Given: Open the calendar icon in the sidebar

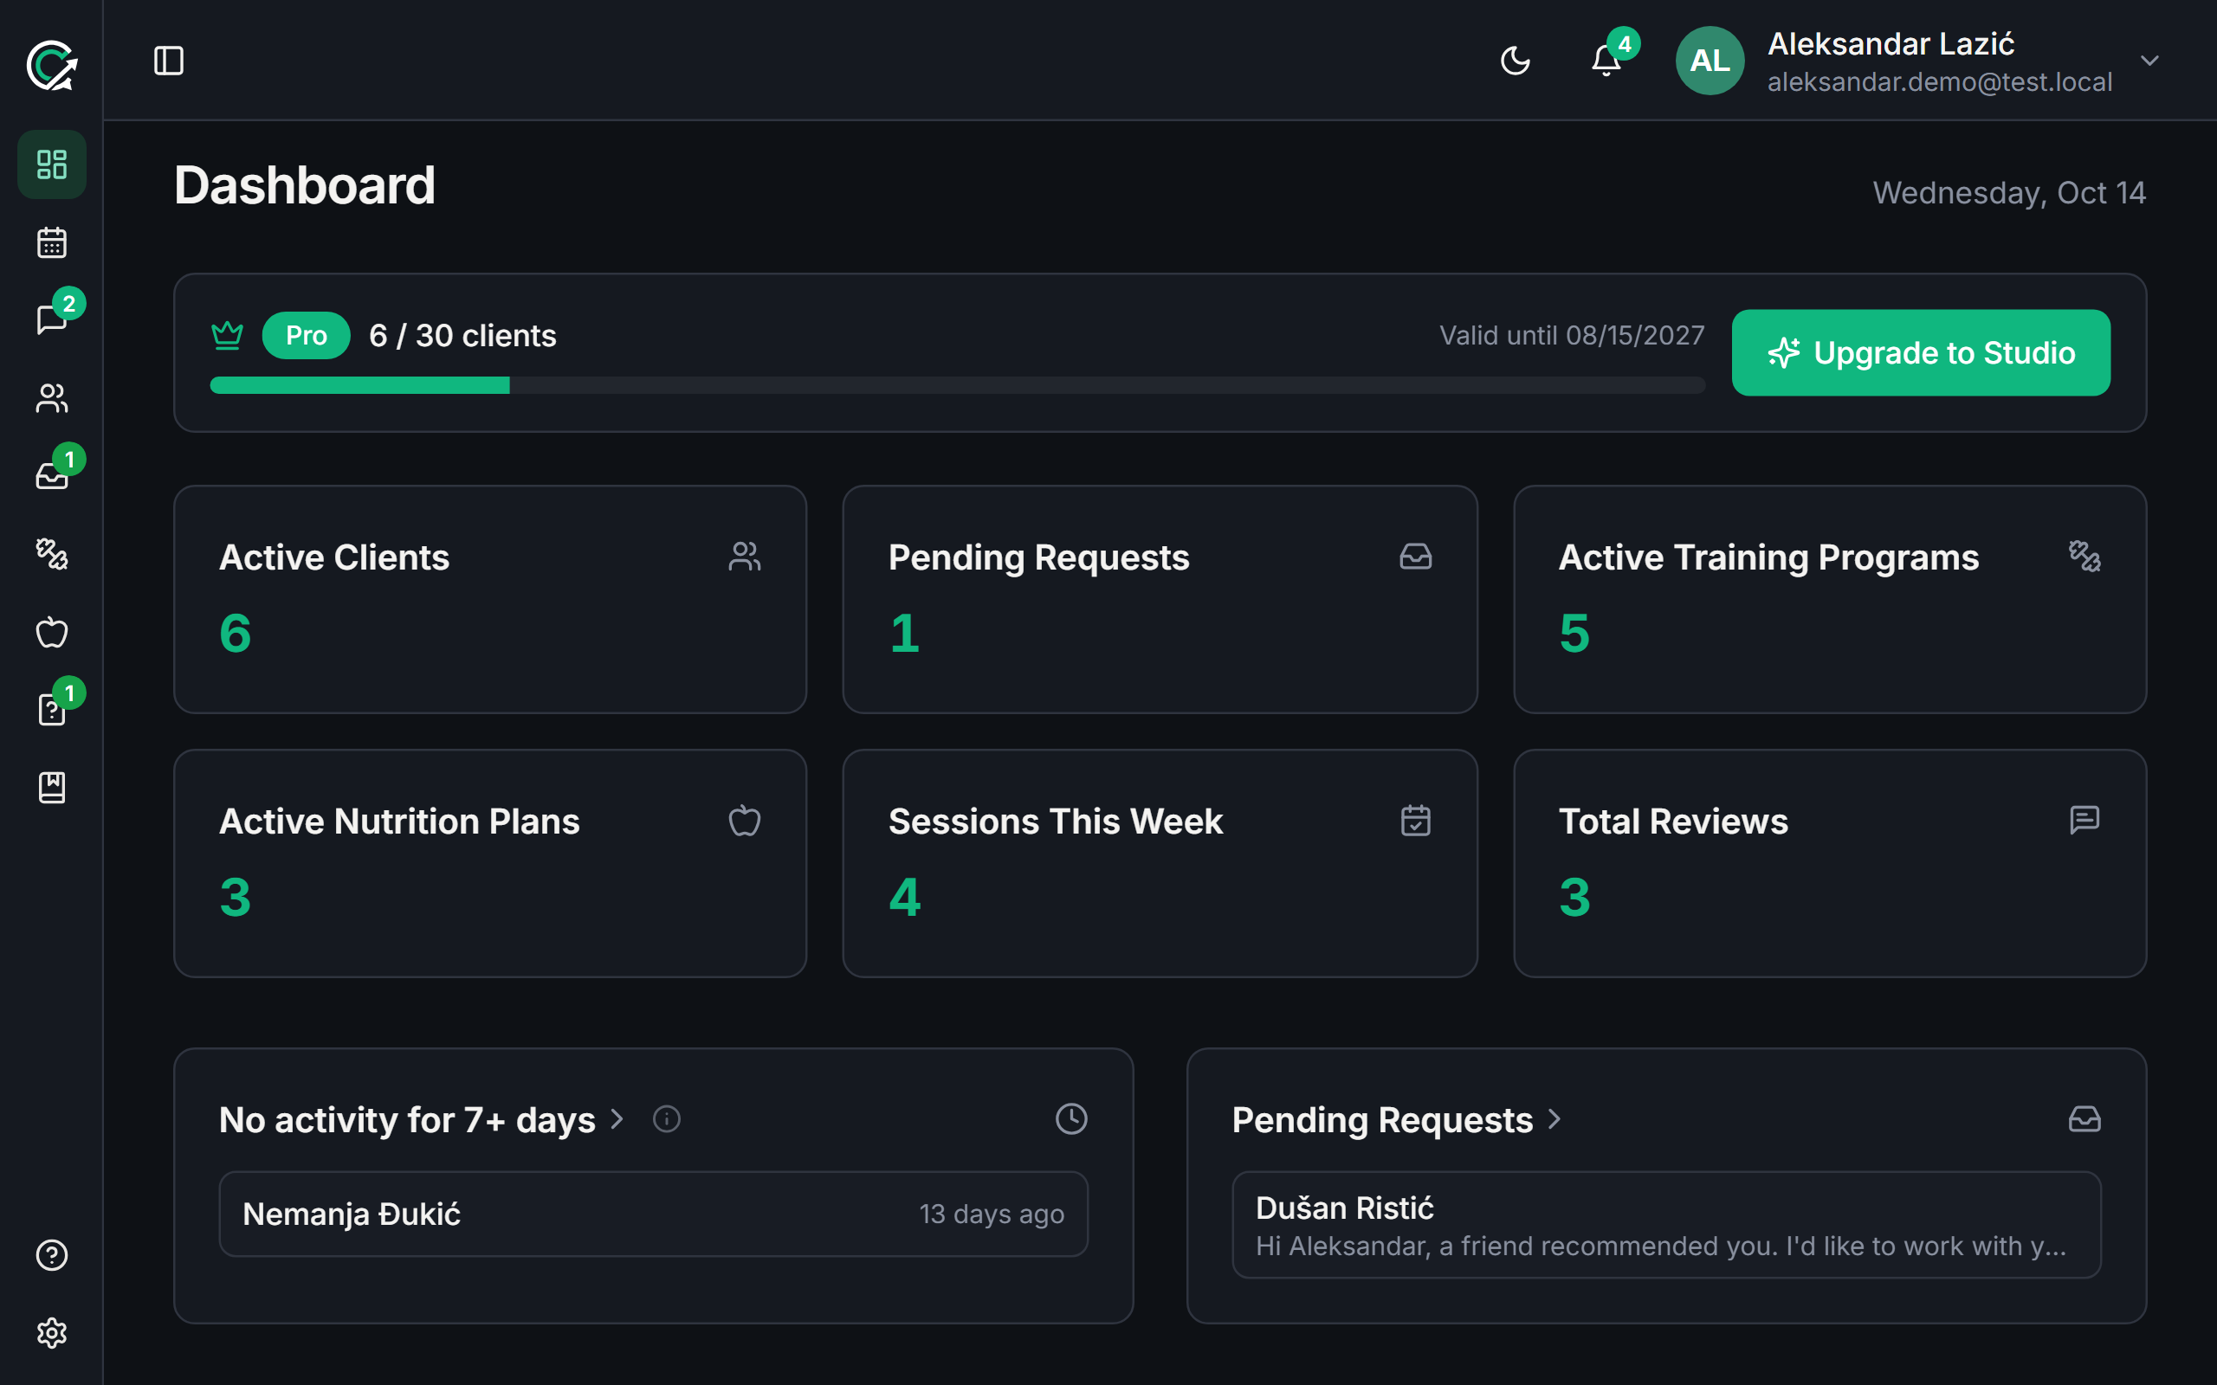Looking at the screenshot, I should click(51, 242).
